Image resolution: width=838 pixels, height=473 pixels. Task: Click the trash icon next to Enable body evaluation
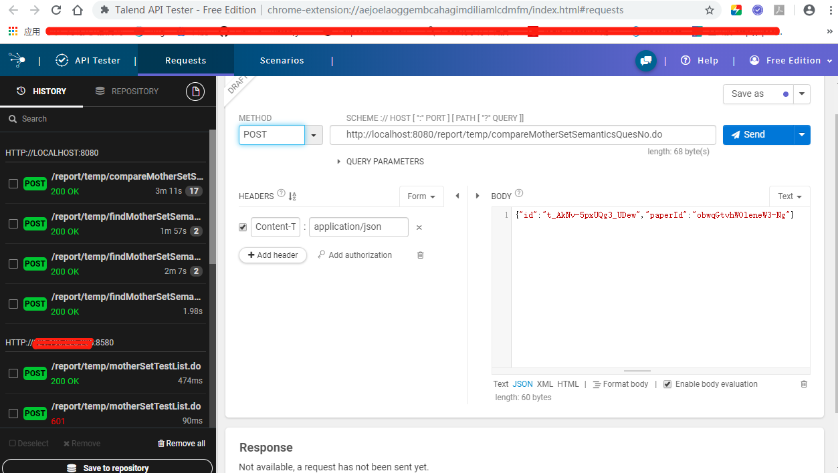coord(803,383)
